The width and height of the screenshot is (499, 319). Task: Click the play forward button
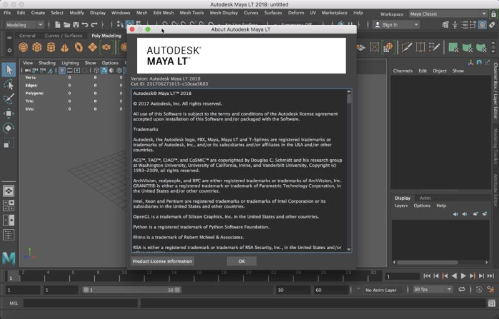463,276
